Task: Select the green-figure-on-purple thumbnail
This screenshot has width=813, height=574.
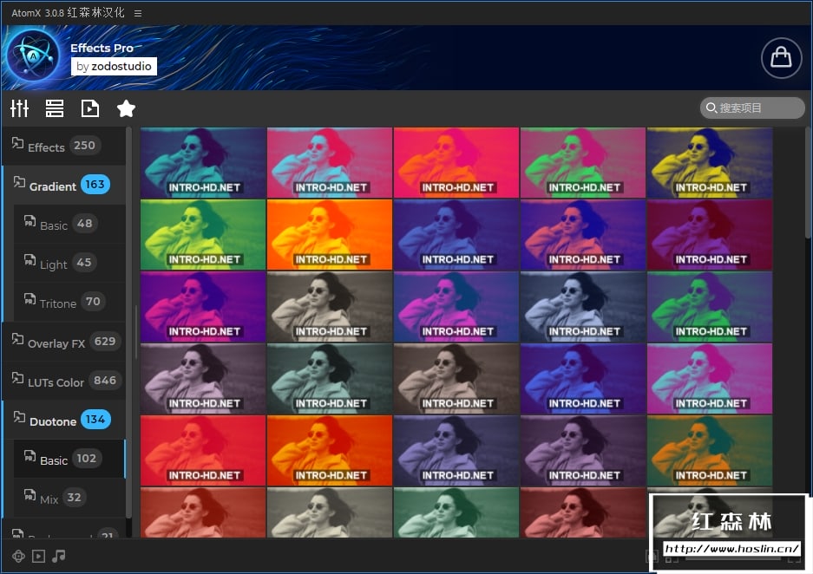Action: [710, 307]
